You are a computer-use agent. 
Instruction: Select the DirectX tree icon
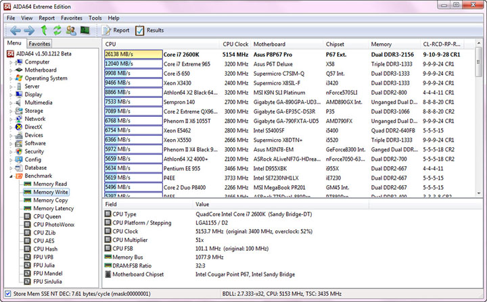pyautogui.click(x=19, y=126)
